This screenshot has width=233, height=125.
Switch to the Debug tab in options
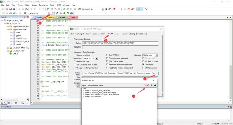132,34
